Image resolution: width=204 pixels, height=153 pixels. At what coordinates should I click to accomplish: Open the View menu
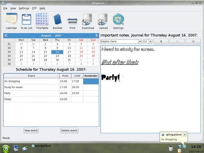[13, 8]
